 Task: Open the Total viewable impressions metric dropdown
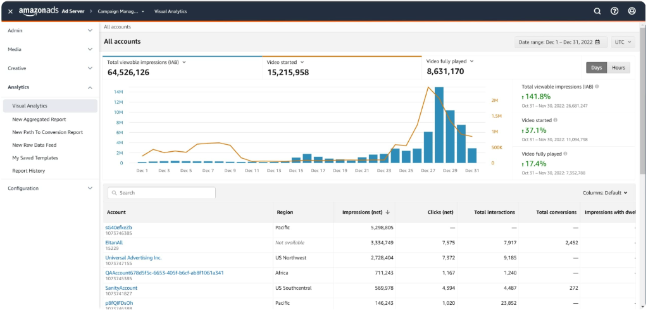coord(184,63)
